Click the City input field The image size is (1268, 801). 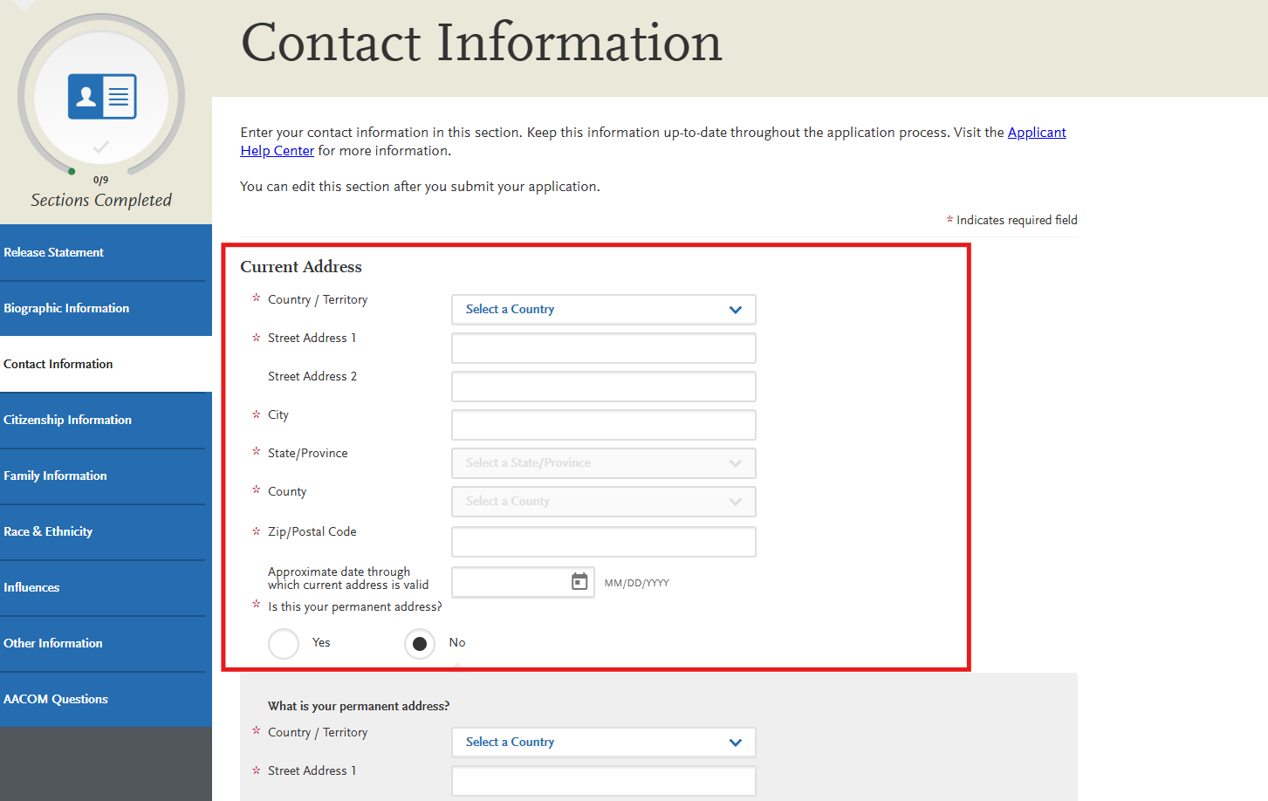[x=603, y=424]
